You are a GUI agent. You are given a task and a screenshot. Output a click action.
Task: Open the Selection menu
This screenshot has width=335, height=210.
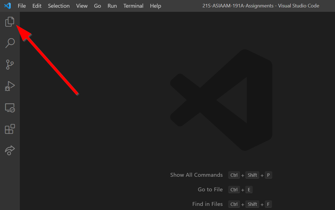[59, 6]
